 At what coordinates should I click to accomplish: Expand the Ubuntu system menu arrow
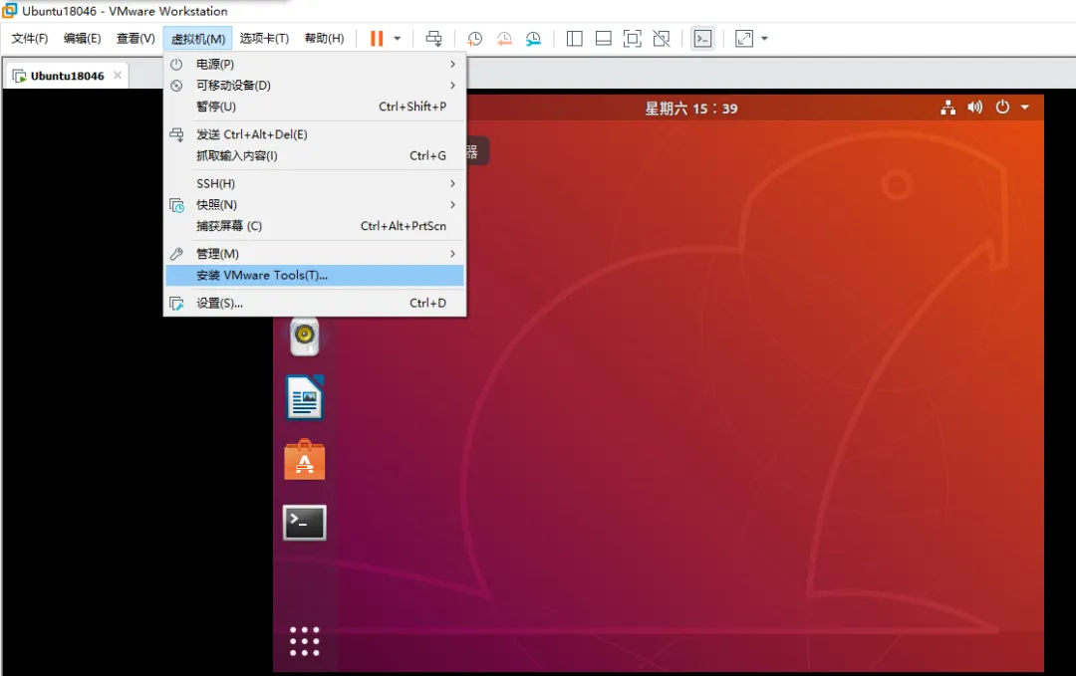(1024, 108)
